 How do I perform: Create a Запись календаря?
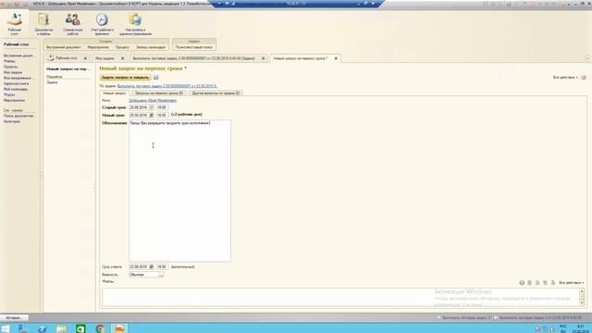pos(151,47)
